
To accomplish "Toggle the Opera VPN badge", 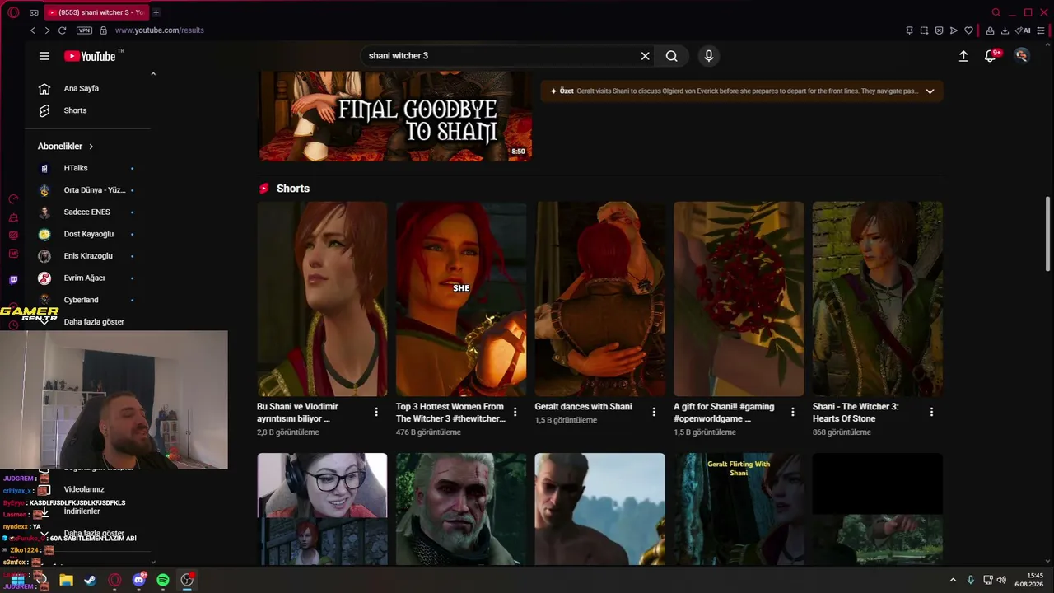I will pos(84,30).
